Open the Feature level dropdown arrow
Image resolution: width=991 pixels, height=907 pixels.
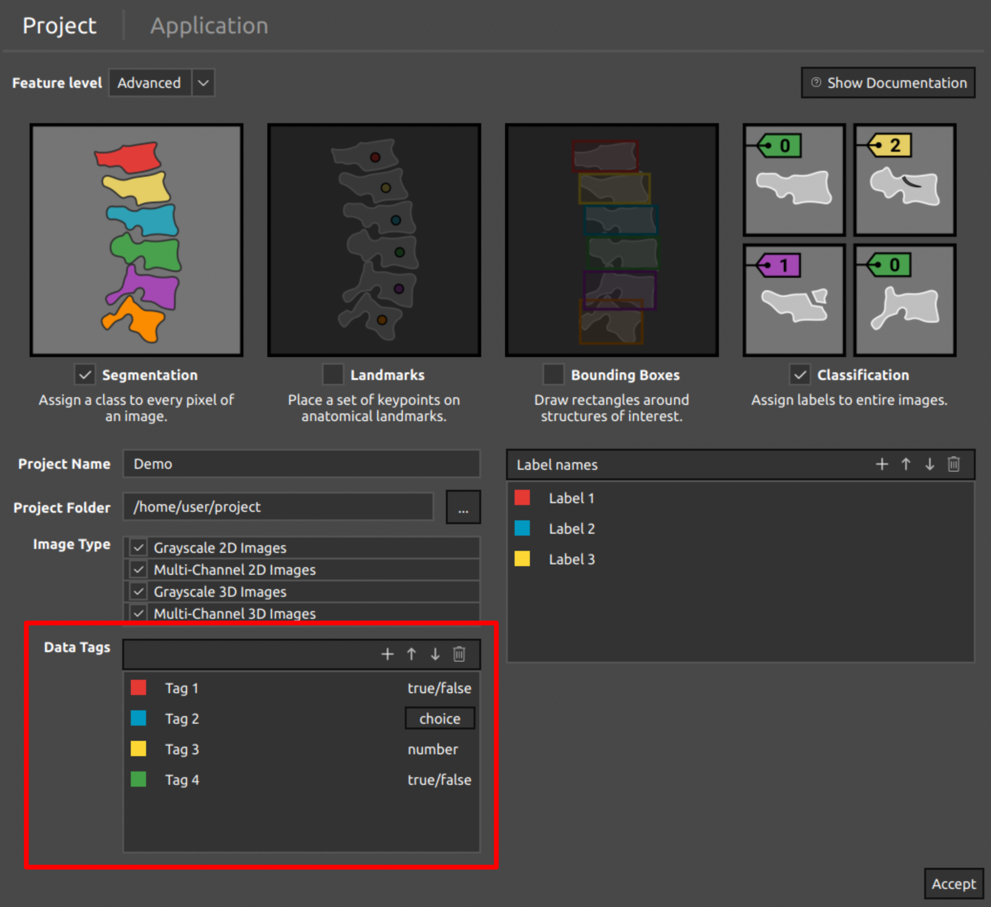click(203, 83)
